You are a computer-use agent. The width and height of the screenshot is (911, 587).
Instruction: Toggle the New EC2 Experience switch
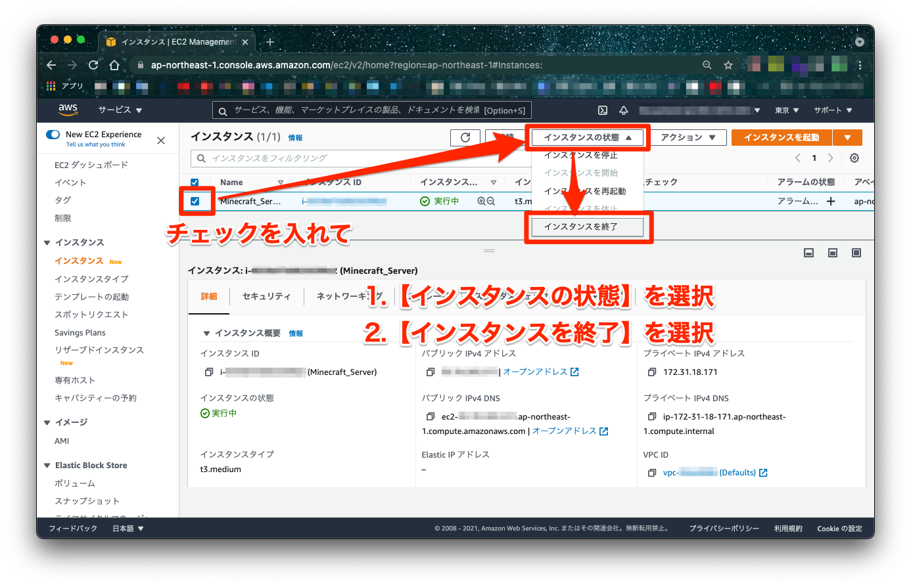point(53,135)
